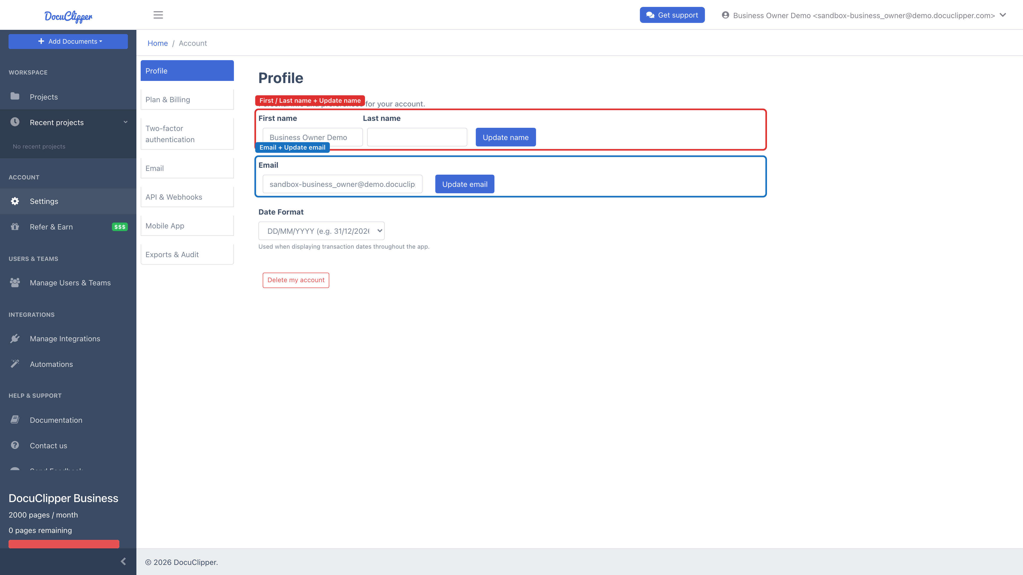
Task: Switch to Two-factor authentication tab
Action: [187, 134]
